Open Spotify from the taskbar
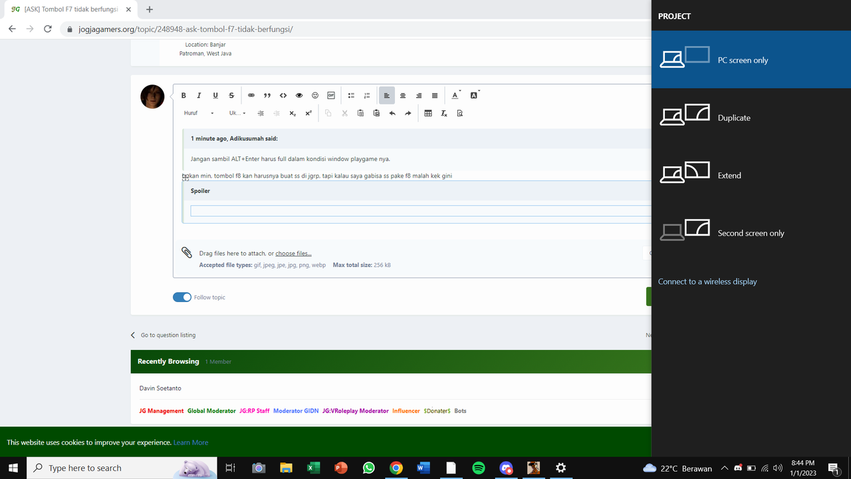 479,468
